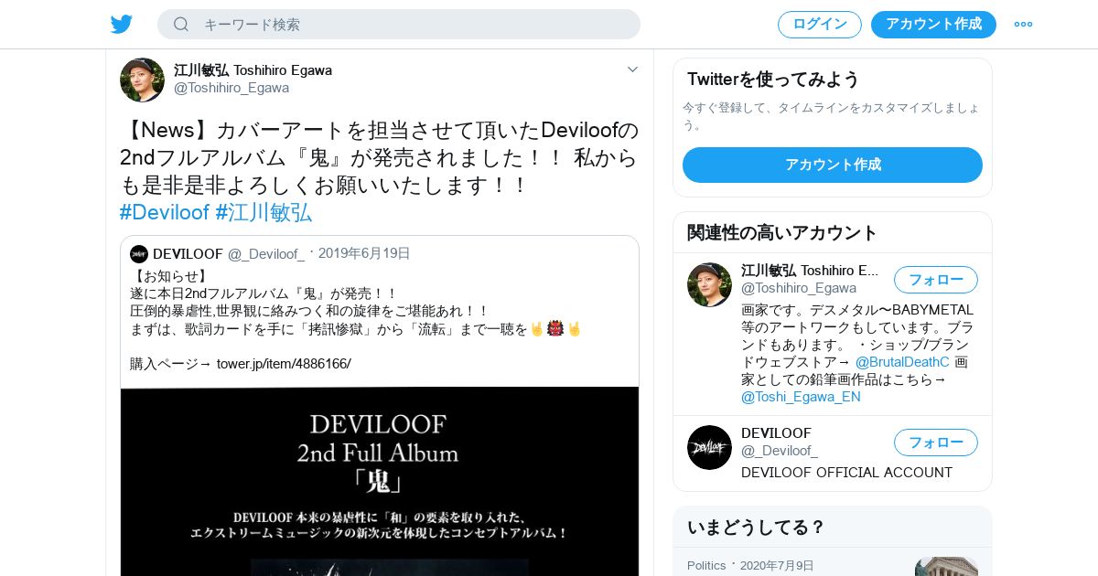The width and height of the screenshot is (1098, 576).
Task: Click the @Toshihiro_Egawa handle in the tweet
Action: pos(231,88)
